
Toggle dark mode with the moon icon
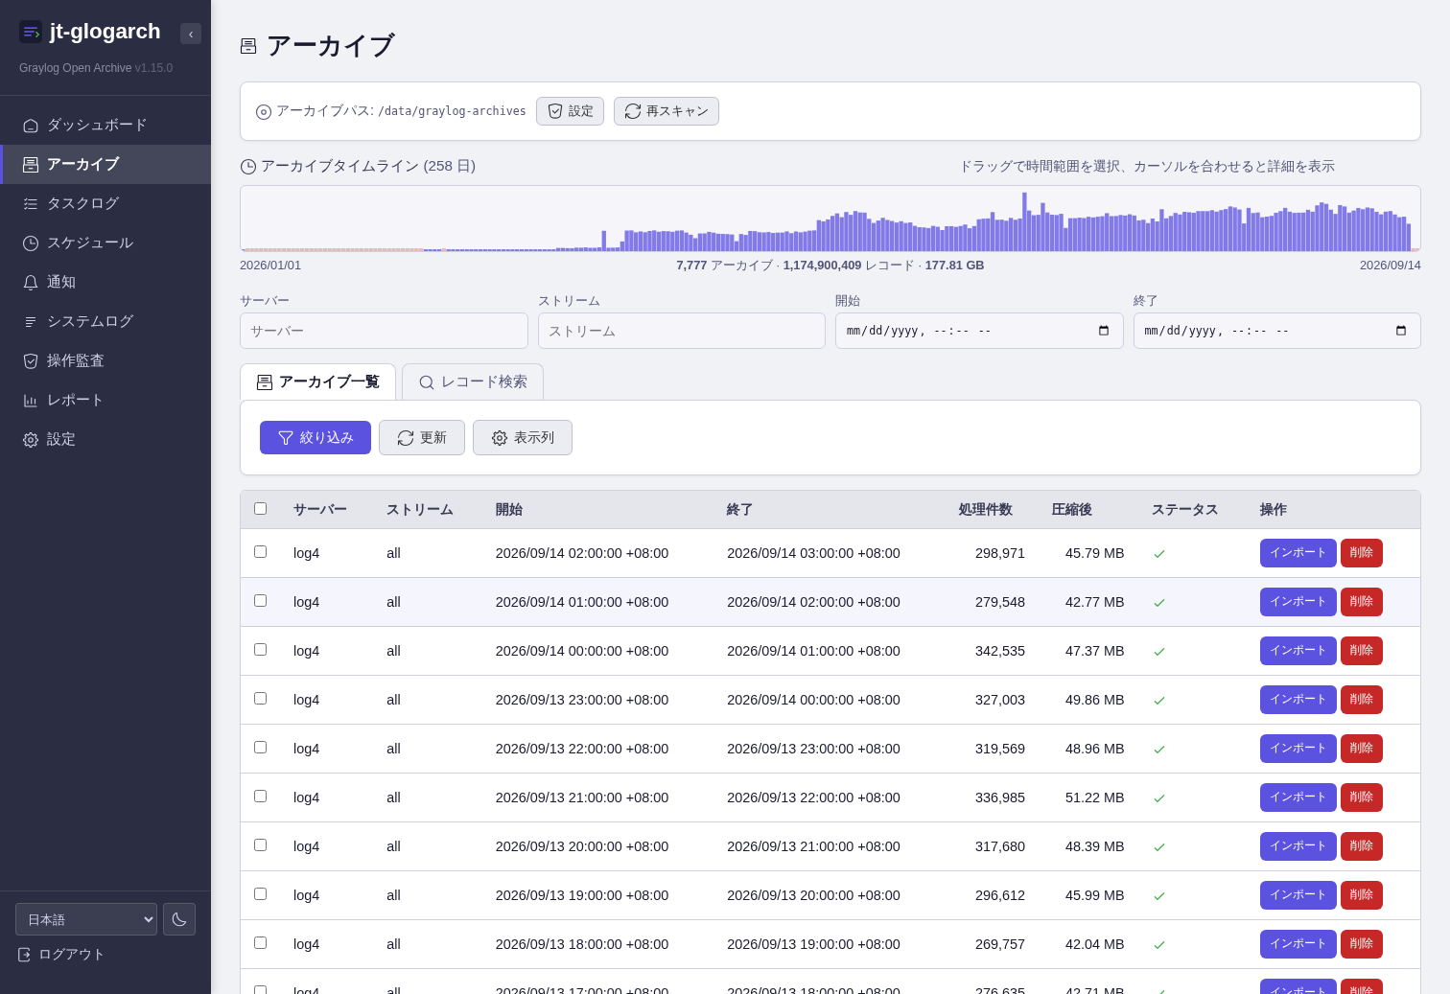tap(179, 919)
